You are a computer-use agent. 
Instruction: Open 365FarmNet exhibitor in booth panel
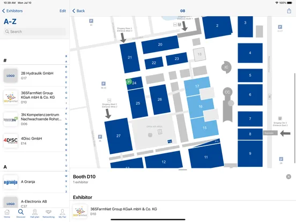[x=183, y=211]
